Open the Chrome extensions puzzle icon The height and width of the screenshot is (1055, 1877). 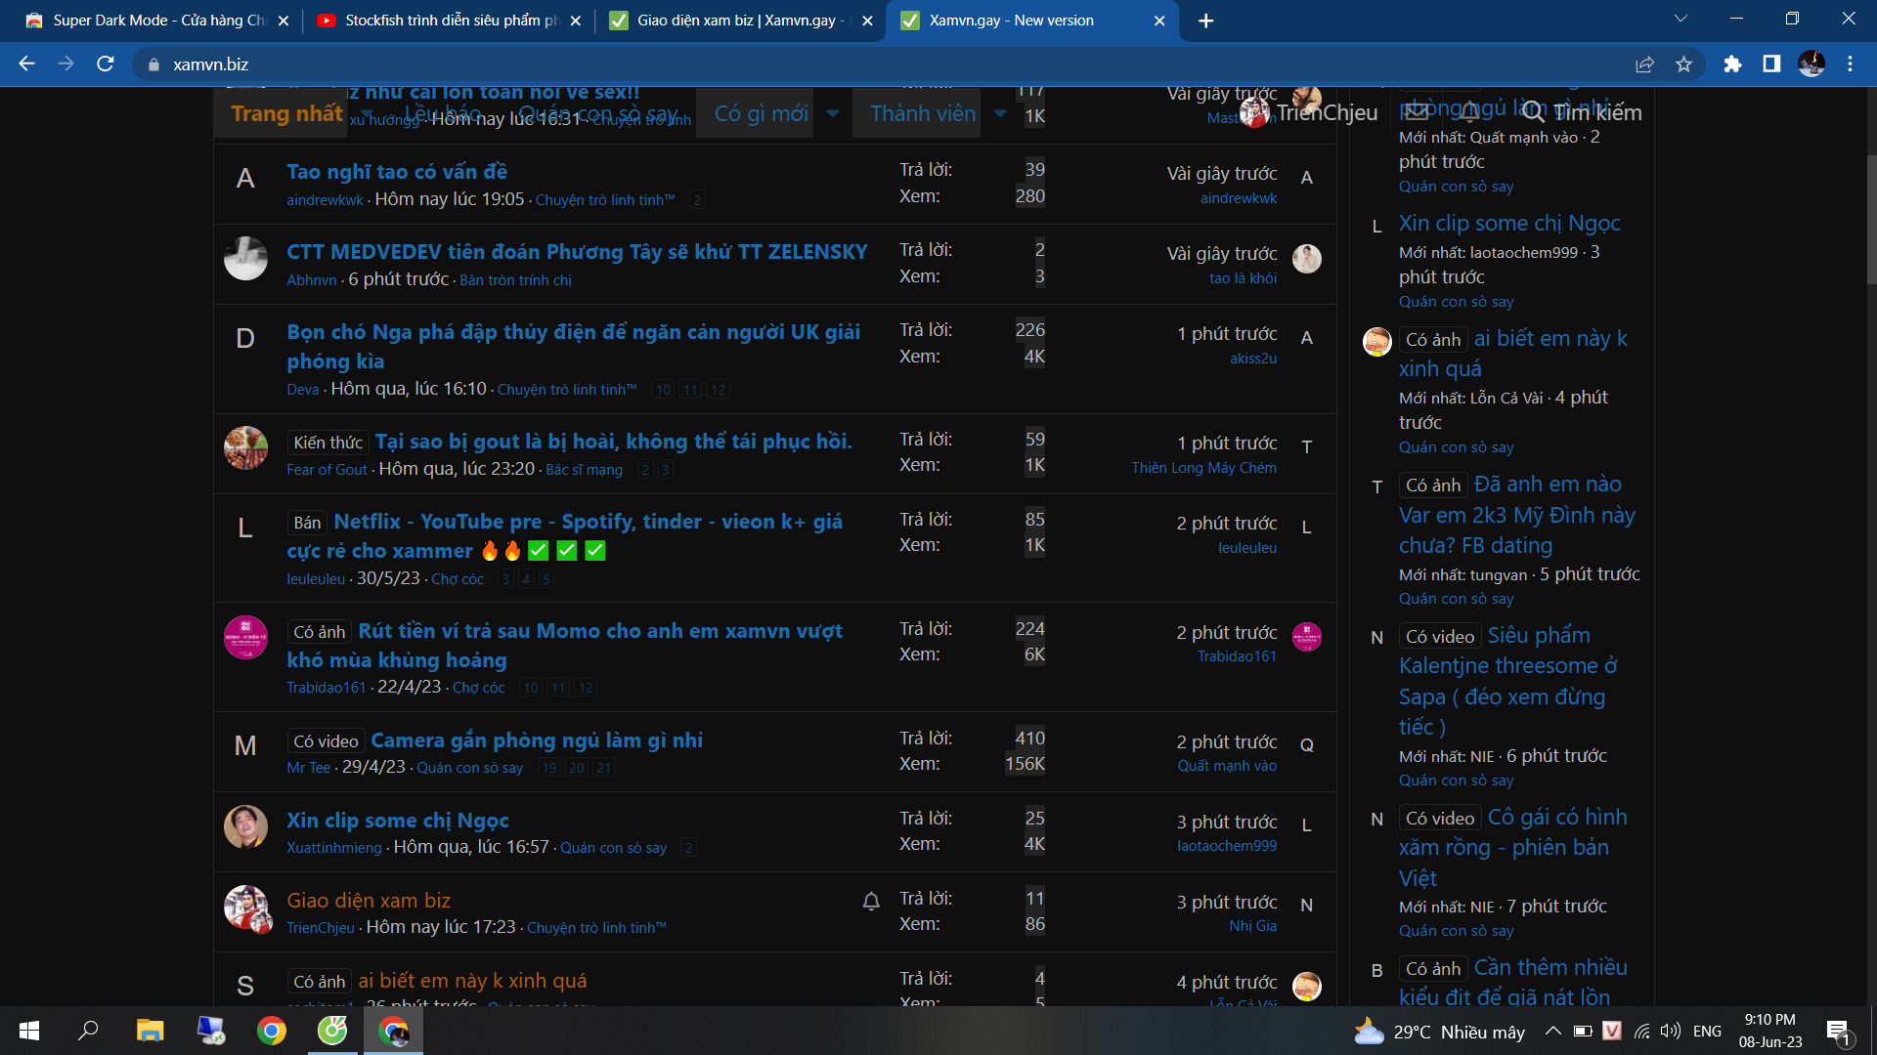[x=1732, y=64]
